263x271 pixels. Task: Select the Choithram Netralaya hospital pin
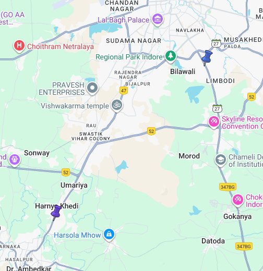click(x=19, y=46)
